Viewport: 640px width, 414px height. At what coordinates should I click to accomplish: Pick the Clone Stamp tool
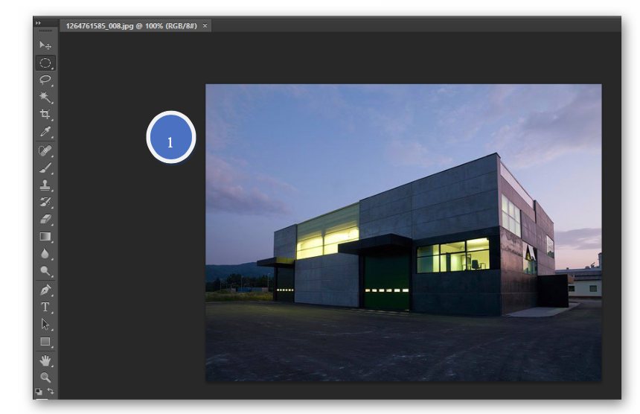pos(45,185)
